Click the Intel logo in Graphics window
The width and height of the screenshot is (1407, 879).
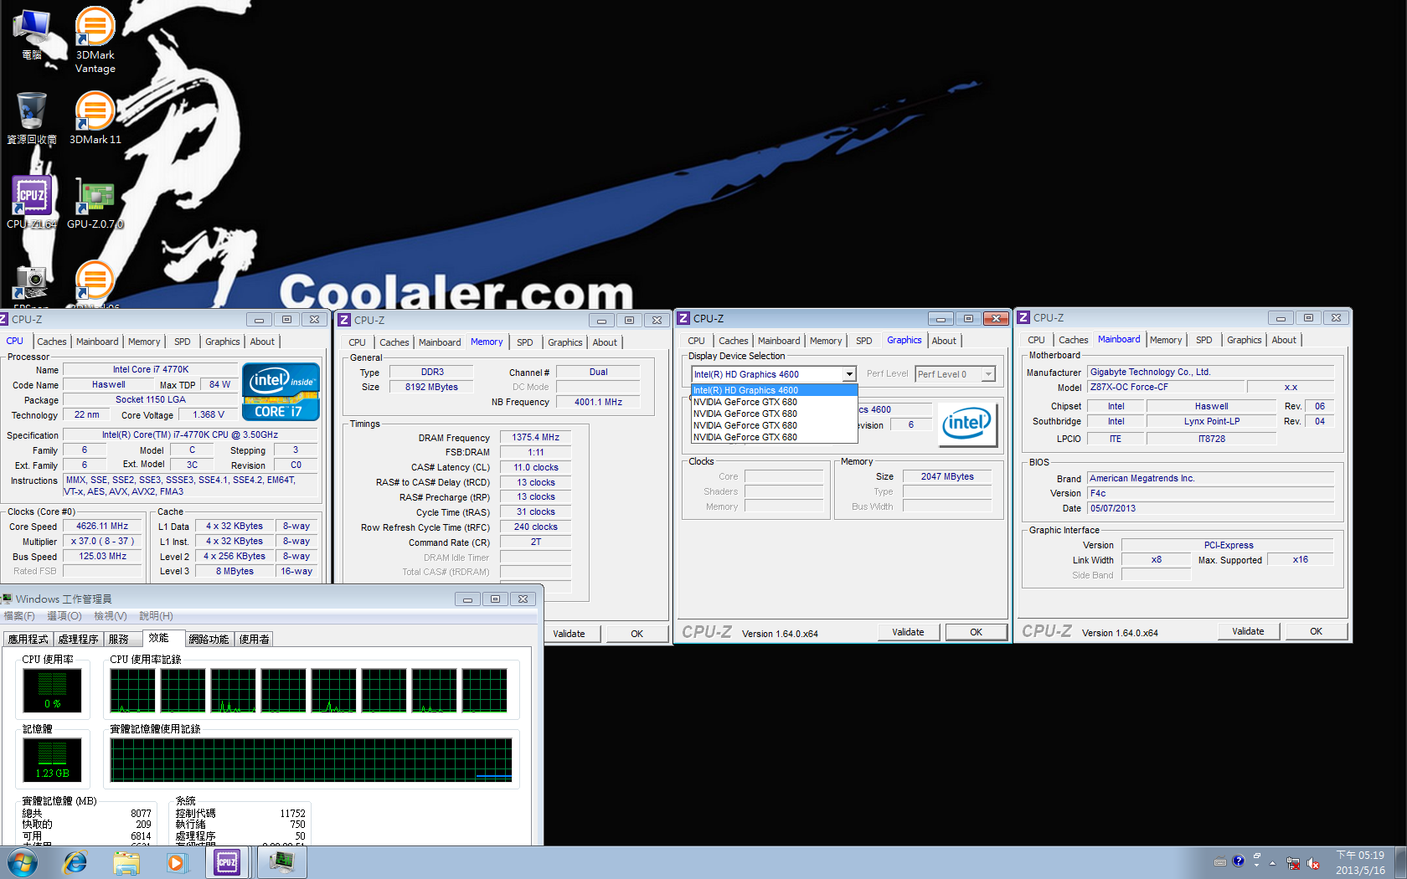coord(967,423)
